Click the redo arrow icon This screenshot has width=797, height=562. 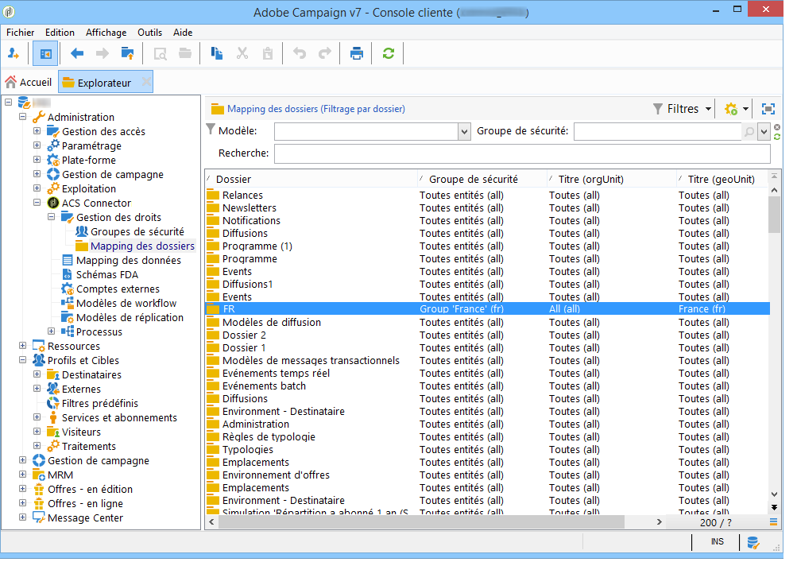(x=325, y=53)
